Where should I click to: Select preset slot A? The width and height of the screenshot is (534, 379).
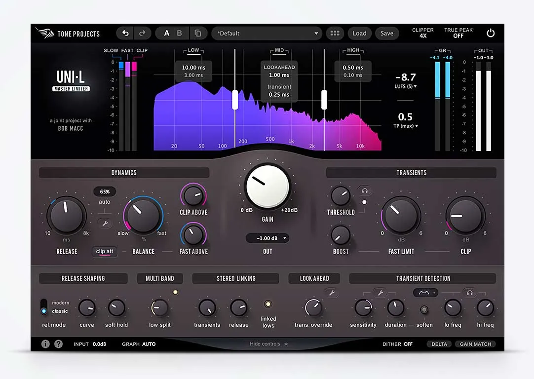(166, 33)
